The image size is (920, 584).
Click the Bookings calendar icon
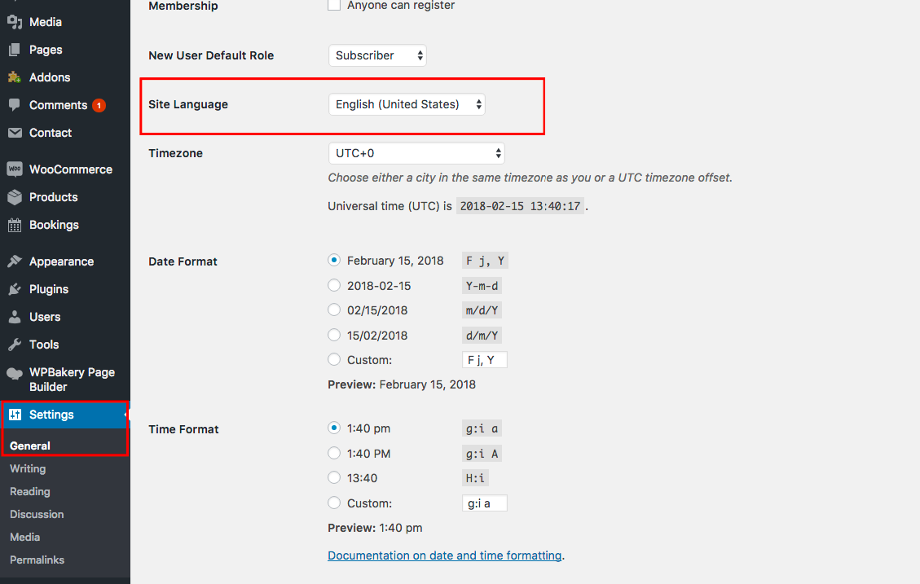15,225
